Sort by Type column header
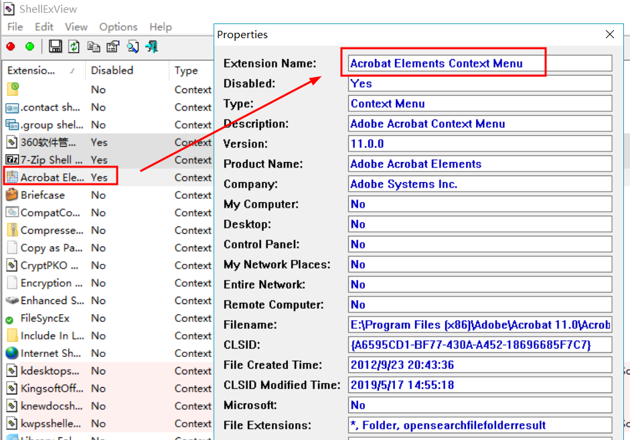Image resolution: width=630 pixels, height=440 pixels. click(191, 70)
